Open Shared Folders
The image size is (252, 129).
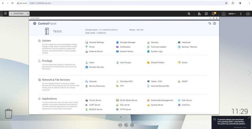pos(156,63)
